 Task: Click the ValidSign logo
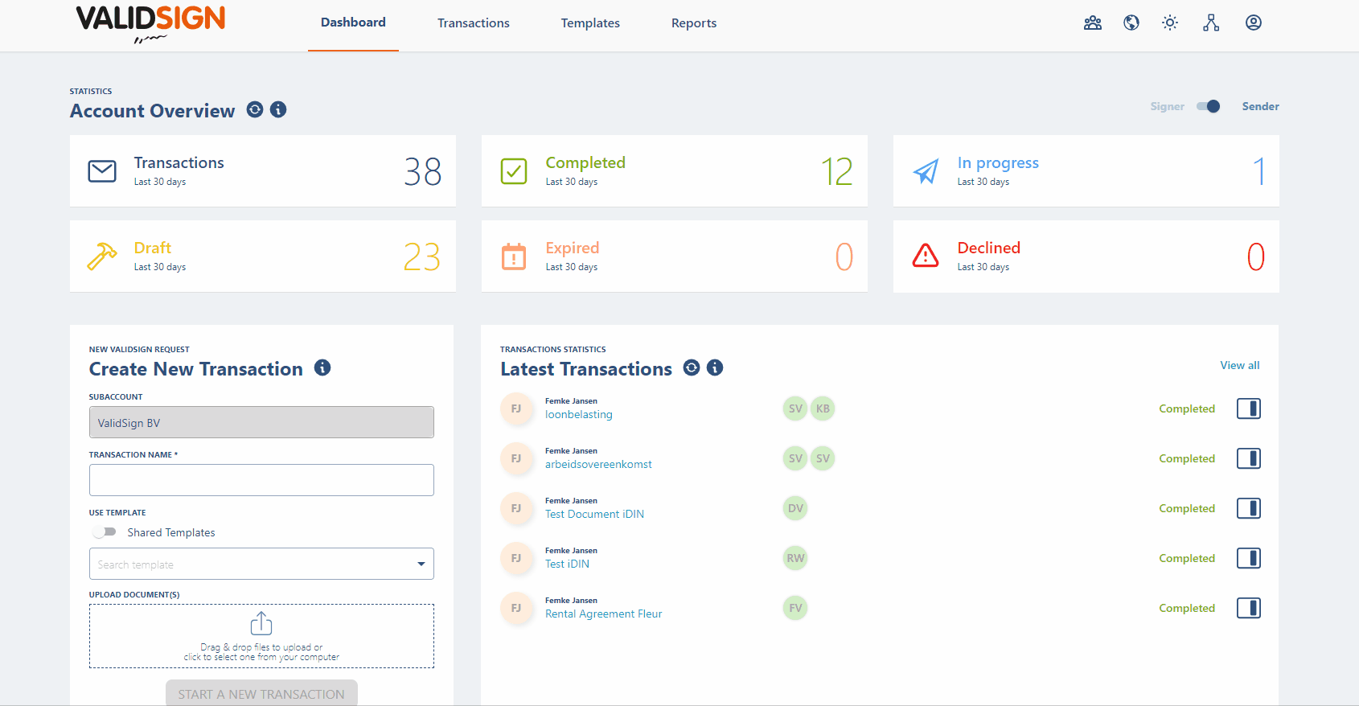tap(150, 23)
